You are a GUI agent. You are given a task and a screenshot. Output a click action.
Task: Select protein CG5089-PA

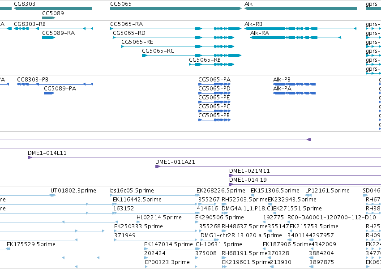(49, 93)
